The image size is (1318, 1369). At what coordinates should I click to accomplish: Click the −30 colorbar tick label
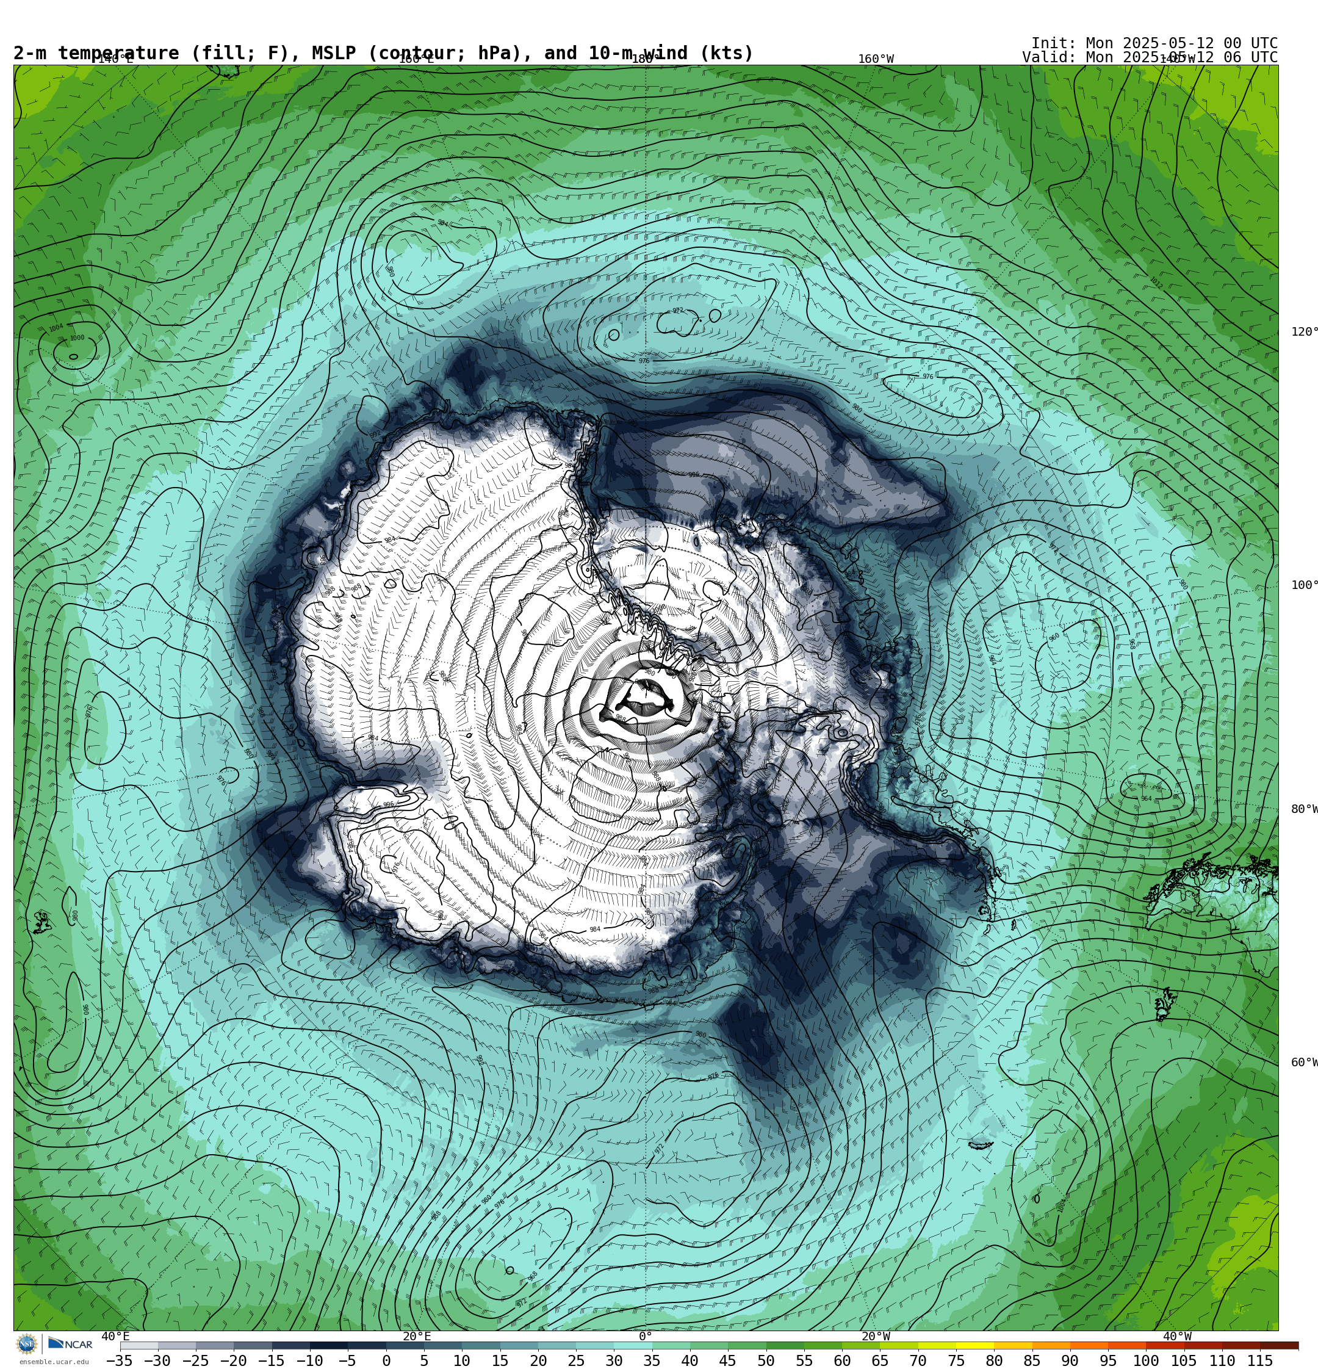(157, 1360)
